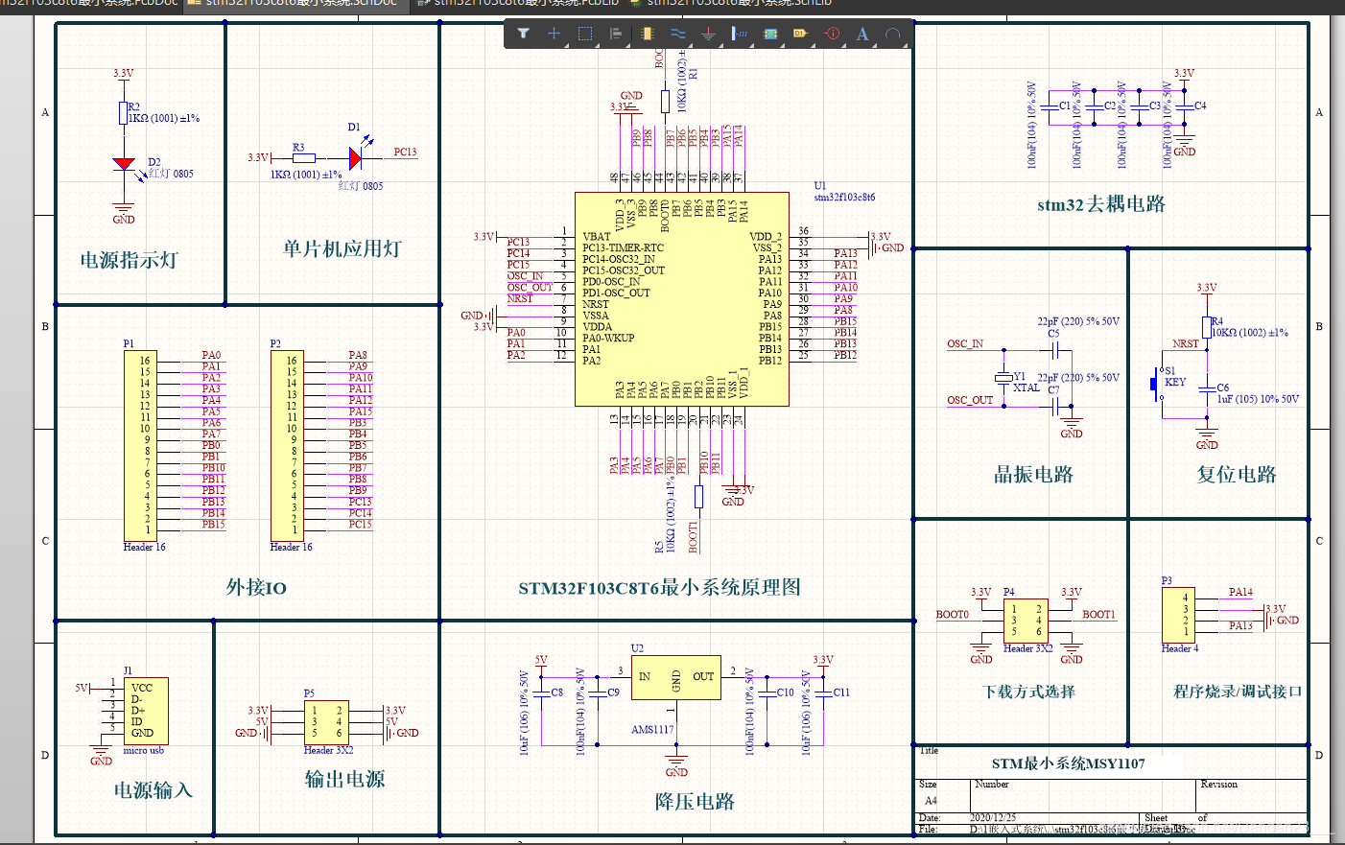Click the '电源指示灯' section label

click(129, 260)
